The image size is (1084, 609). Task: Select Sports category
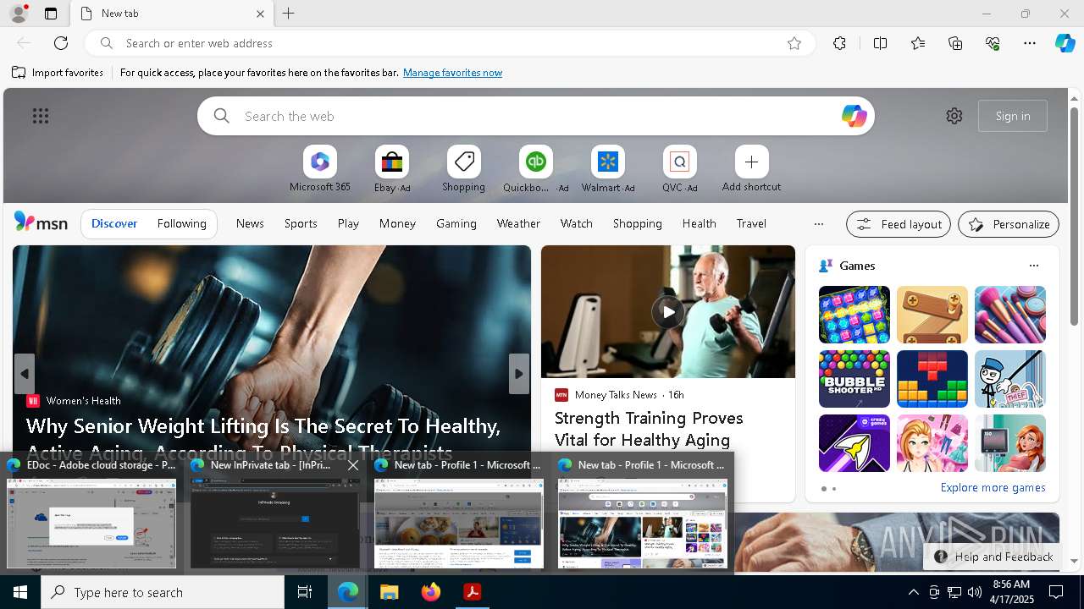[x=301, y=224]
